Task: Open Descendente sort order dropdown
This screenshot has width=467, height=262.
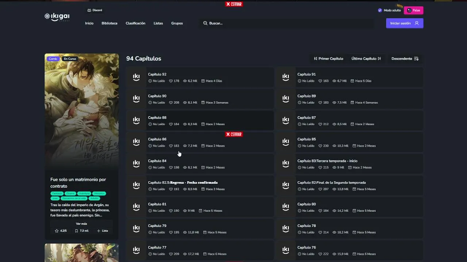Action: [x=405, y=59]
